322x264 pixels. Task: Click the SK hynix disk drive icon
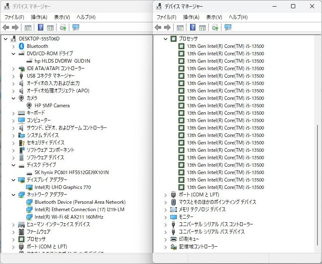point(29,173)
